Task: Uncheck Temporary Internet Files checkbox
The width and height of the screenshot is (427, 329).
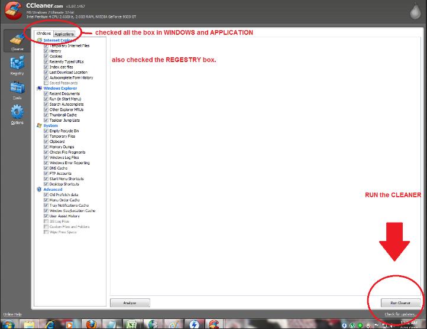Action: 46,45
